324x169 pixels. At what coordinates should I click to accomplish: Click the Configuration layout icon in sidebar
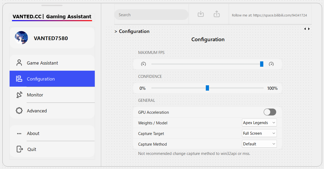[x=19, y=79]
